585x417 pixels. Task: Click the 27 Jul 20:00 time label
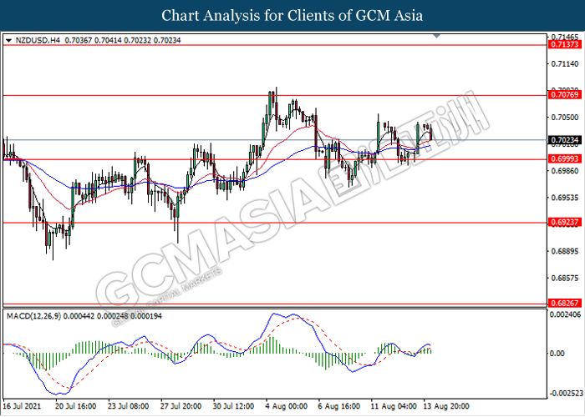tap(181, 406)
